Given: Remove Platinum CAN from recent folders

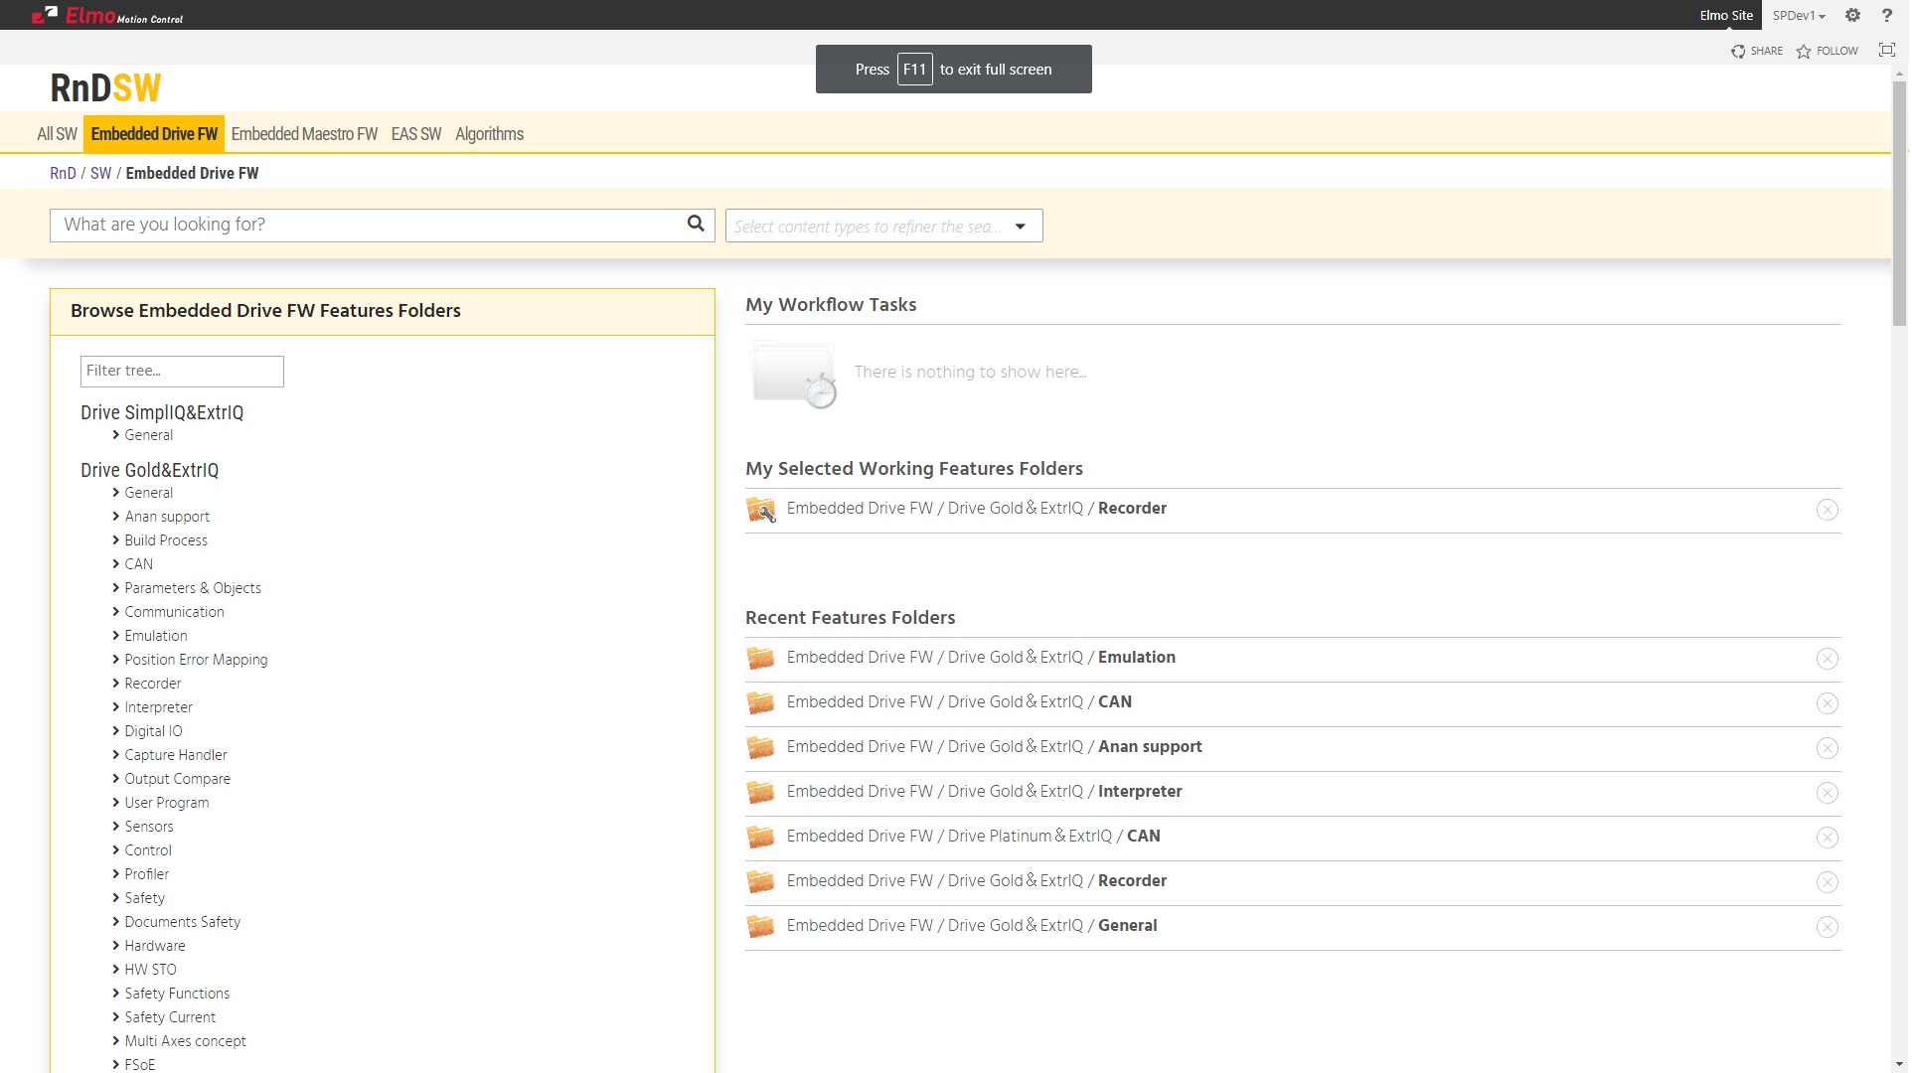Looking at the screenshot, I should click(1827, 838).
